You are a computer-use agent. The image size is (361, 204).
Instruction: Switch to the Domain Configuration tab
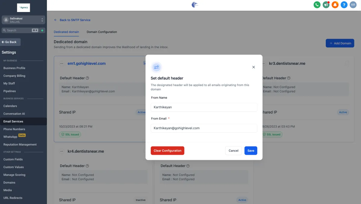click(x=102, y=32)
